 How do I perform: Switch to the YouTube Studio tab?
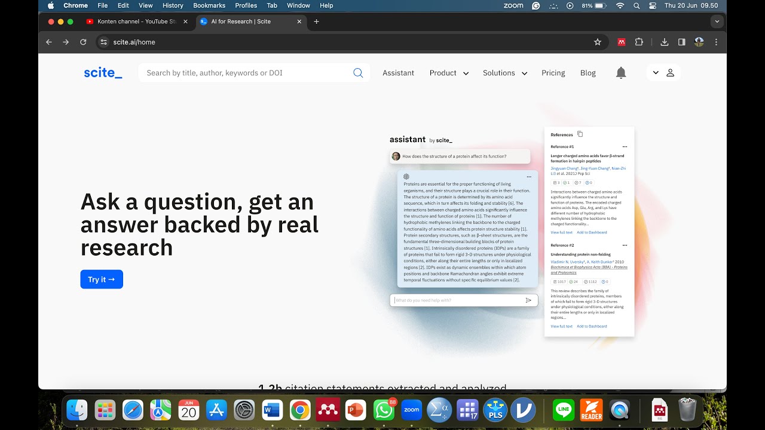pyautogui.click(x=137, y=21)
